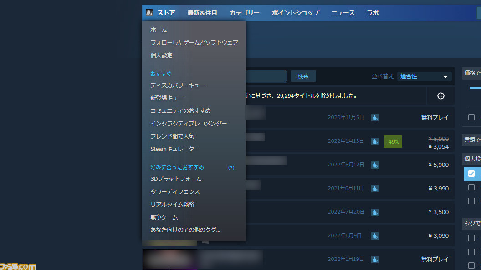Tick the second checkbox under 個人設 filter
Image resolution: width=481 pixels, height=270 pixels.
[x=471, y=187]
